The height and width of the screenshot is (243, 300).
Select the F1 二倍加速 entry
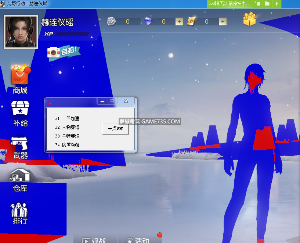click(67, 118)
